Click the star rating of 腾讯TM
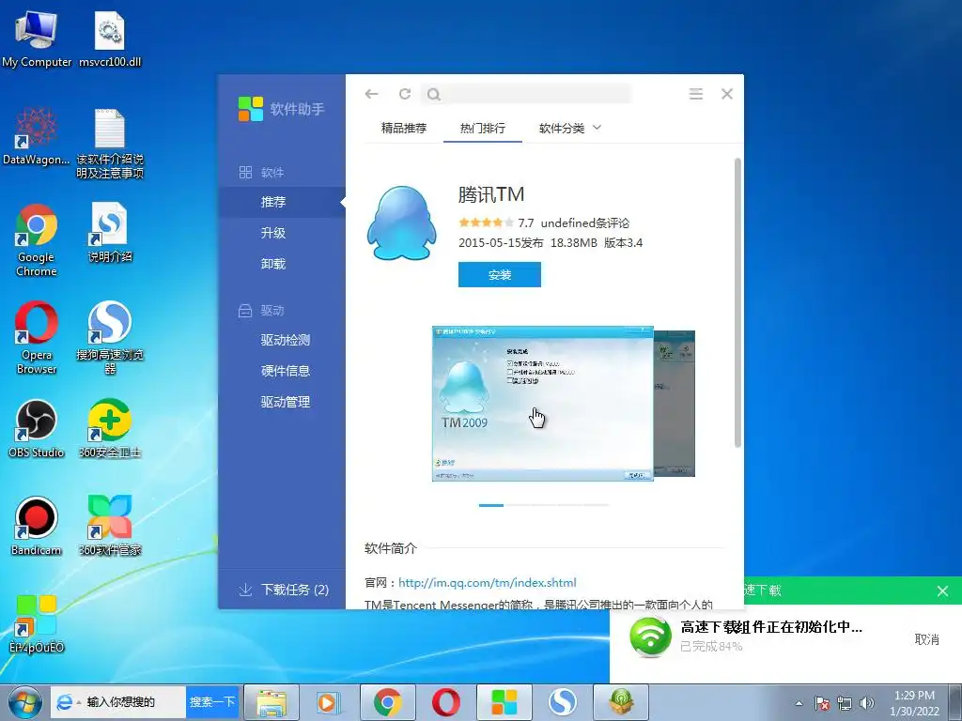 [486, 222]
